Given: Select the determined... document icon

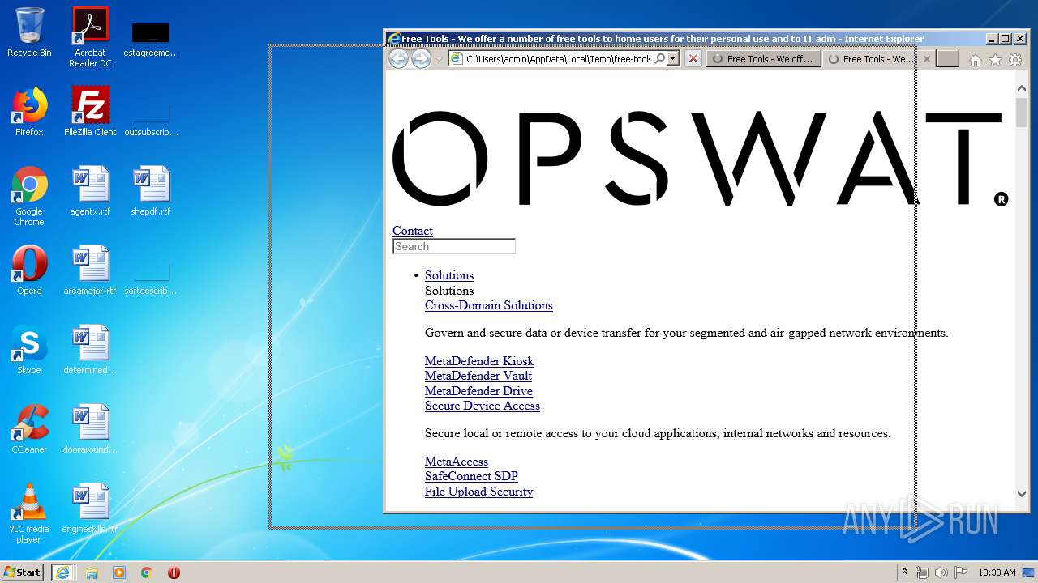Looking at the screenshot, I should click(x=90, y=350).
